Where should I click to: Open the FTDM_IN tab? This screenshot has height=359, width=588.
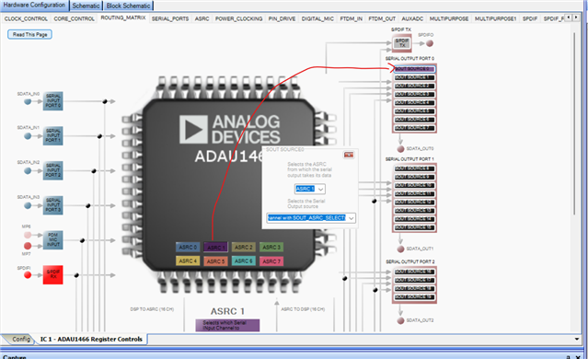point(351,18)
